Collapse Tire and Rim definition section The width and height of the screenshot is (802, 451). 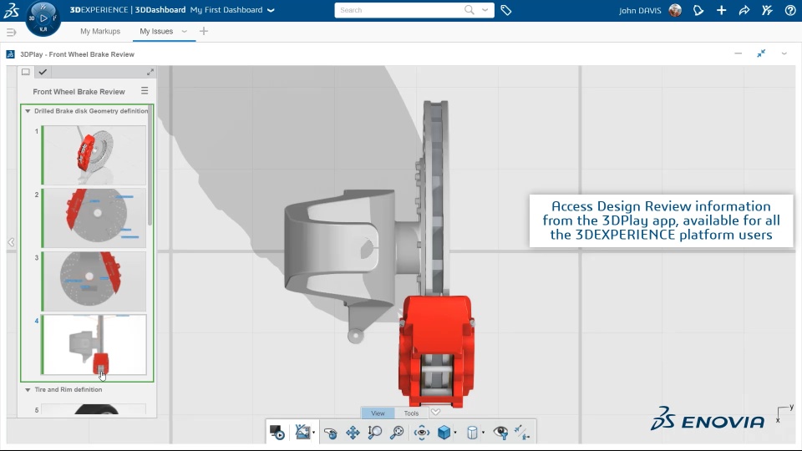pyautogui.click(x=28, y=390)
